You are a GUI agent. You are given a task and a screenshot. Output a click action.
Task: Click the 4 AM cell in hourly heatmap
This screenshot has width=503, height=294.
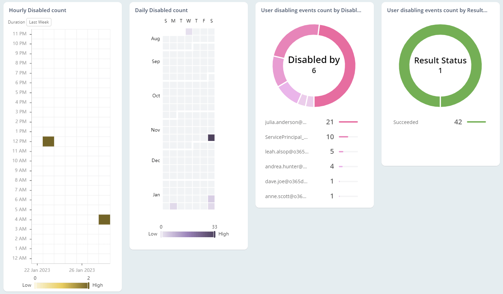point(104,220)
